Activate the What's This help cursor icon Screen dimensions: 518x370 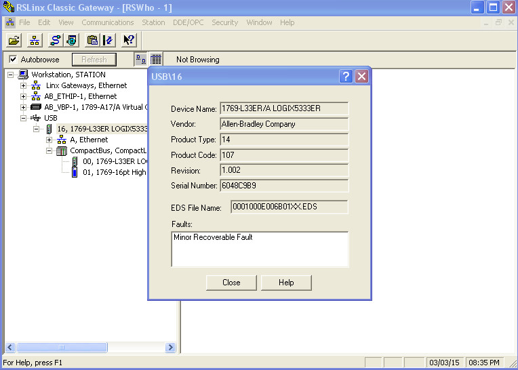tap(129, 41)
